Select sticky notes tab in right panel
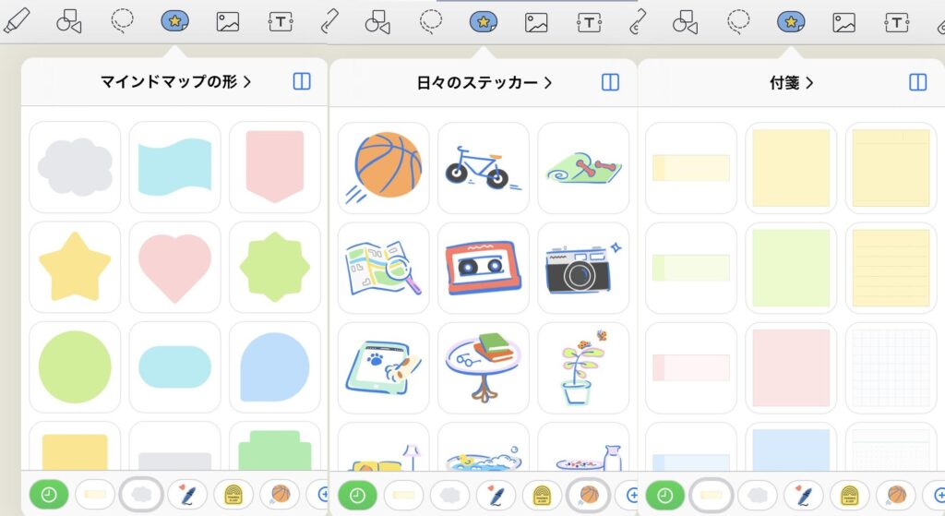 coord(712,496)
